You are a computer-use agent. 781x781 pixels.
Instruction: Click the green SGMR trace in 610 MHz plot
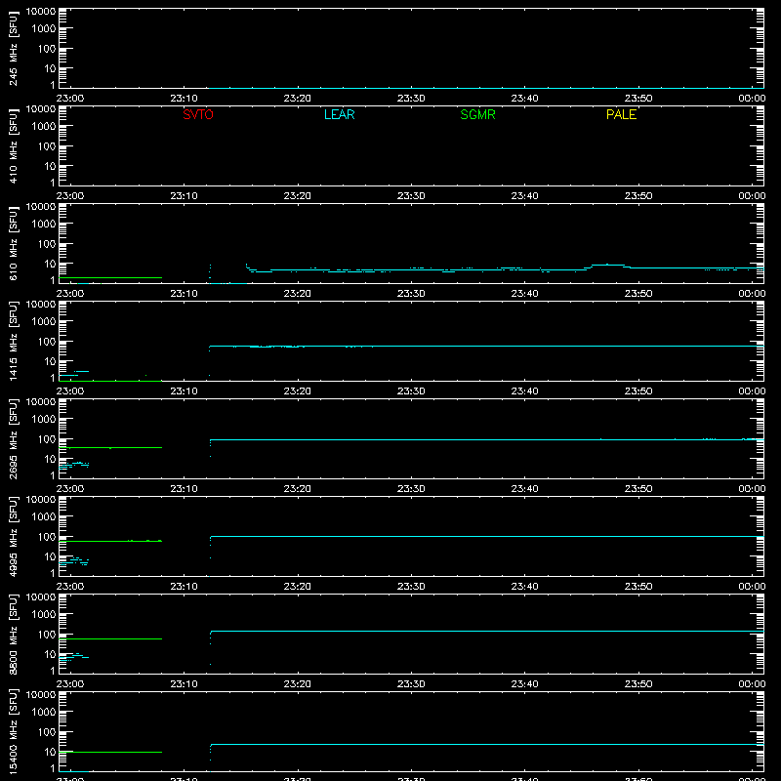tap(110, 277)
